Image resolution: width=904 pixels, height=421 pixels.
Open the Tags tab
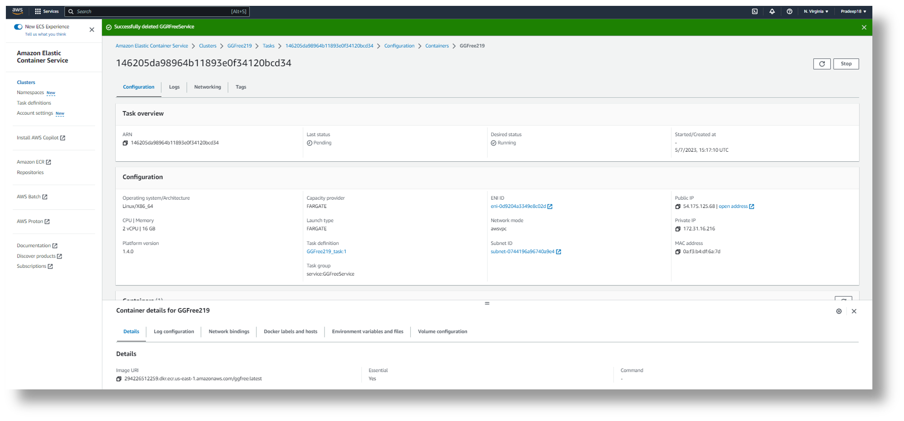[x=241, y=87]
